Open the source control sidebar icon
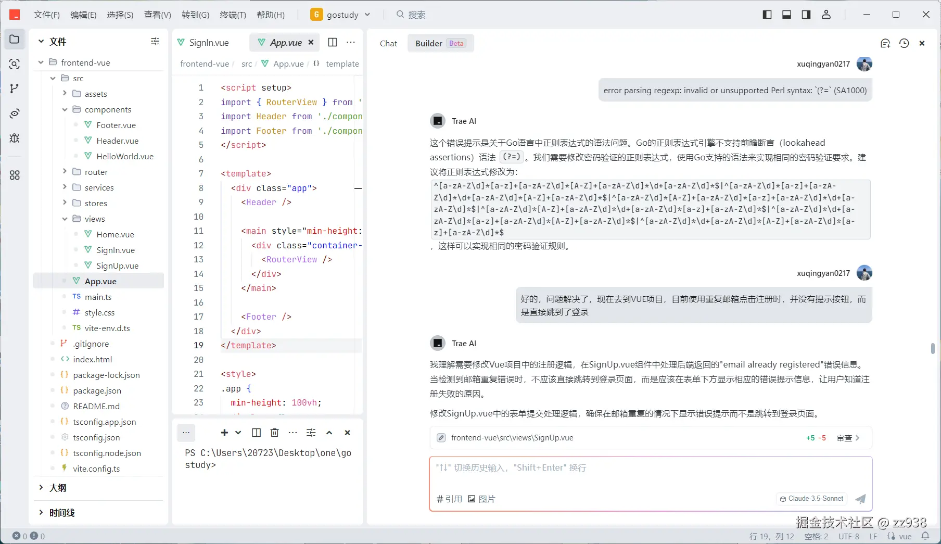The height and width of the screenshot is (544, 941). click(15, 88)
